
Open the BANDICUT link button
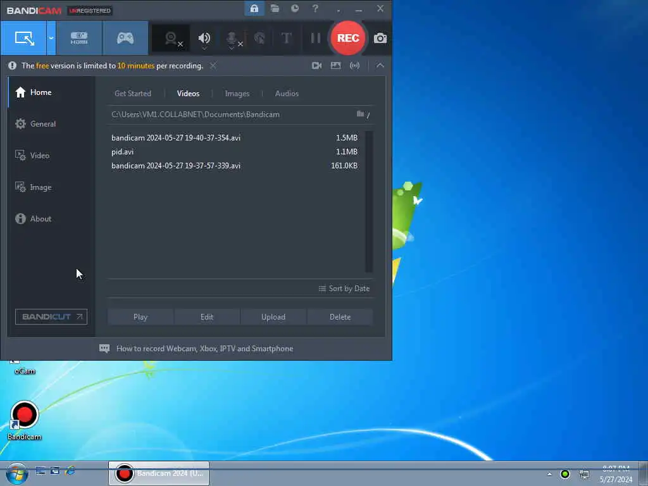click(51, 316)
